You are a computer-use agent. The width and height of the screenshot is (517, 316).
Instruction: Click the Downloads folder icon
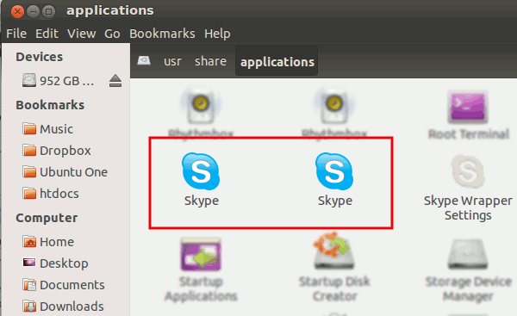[x=29, y=307]
